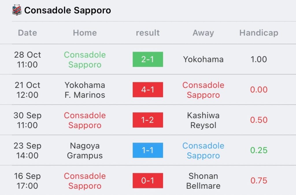Open the green 2-1 result badge

pyautogui.click(x=148, y=59)
